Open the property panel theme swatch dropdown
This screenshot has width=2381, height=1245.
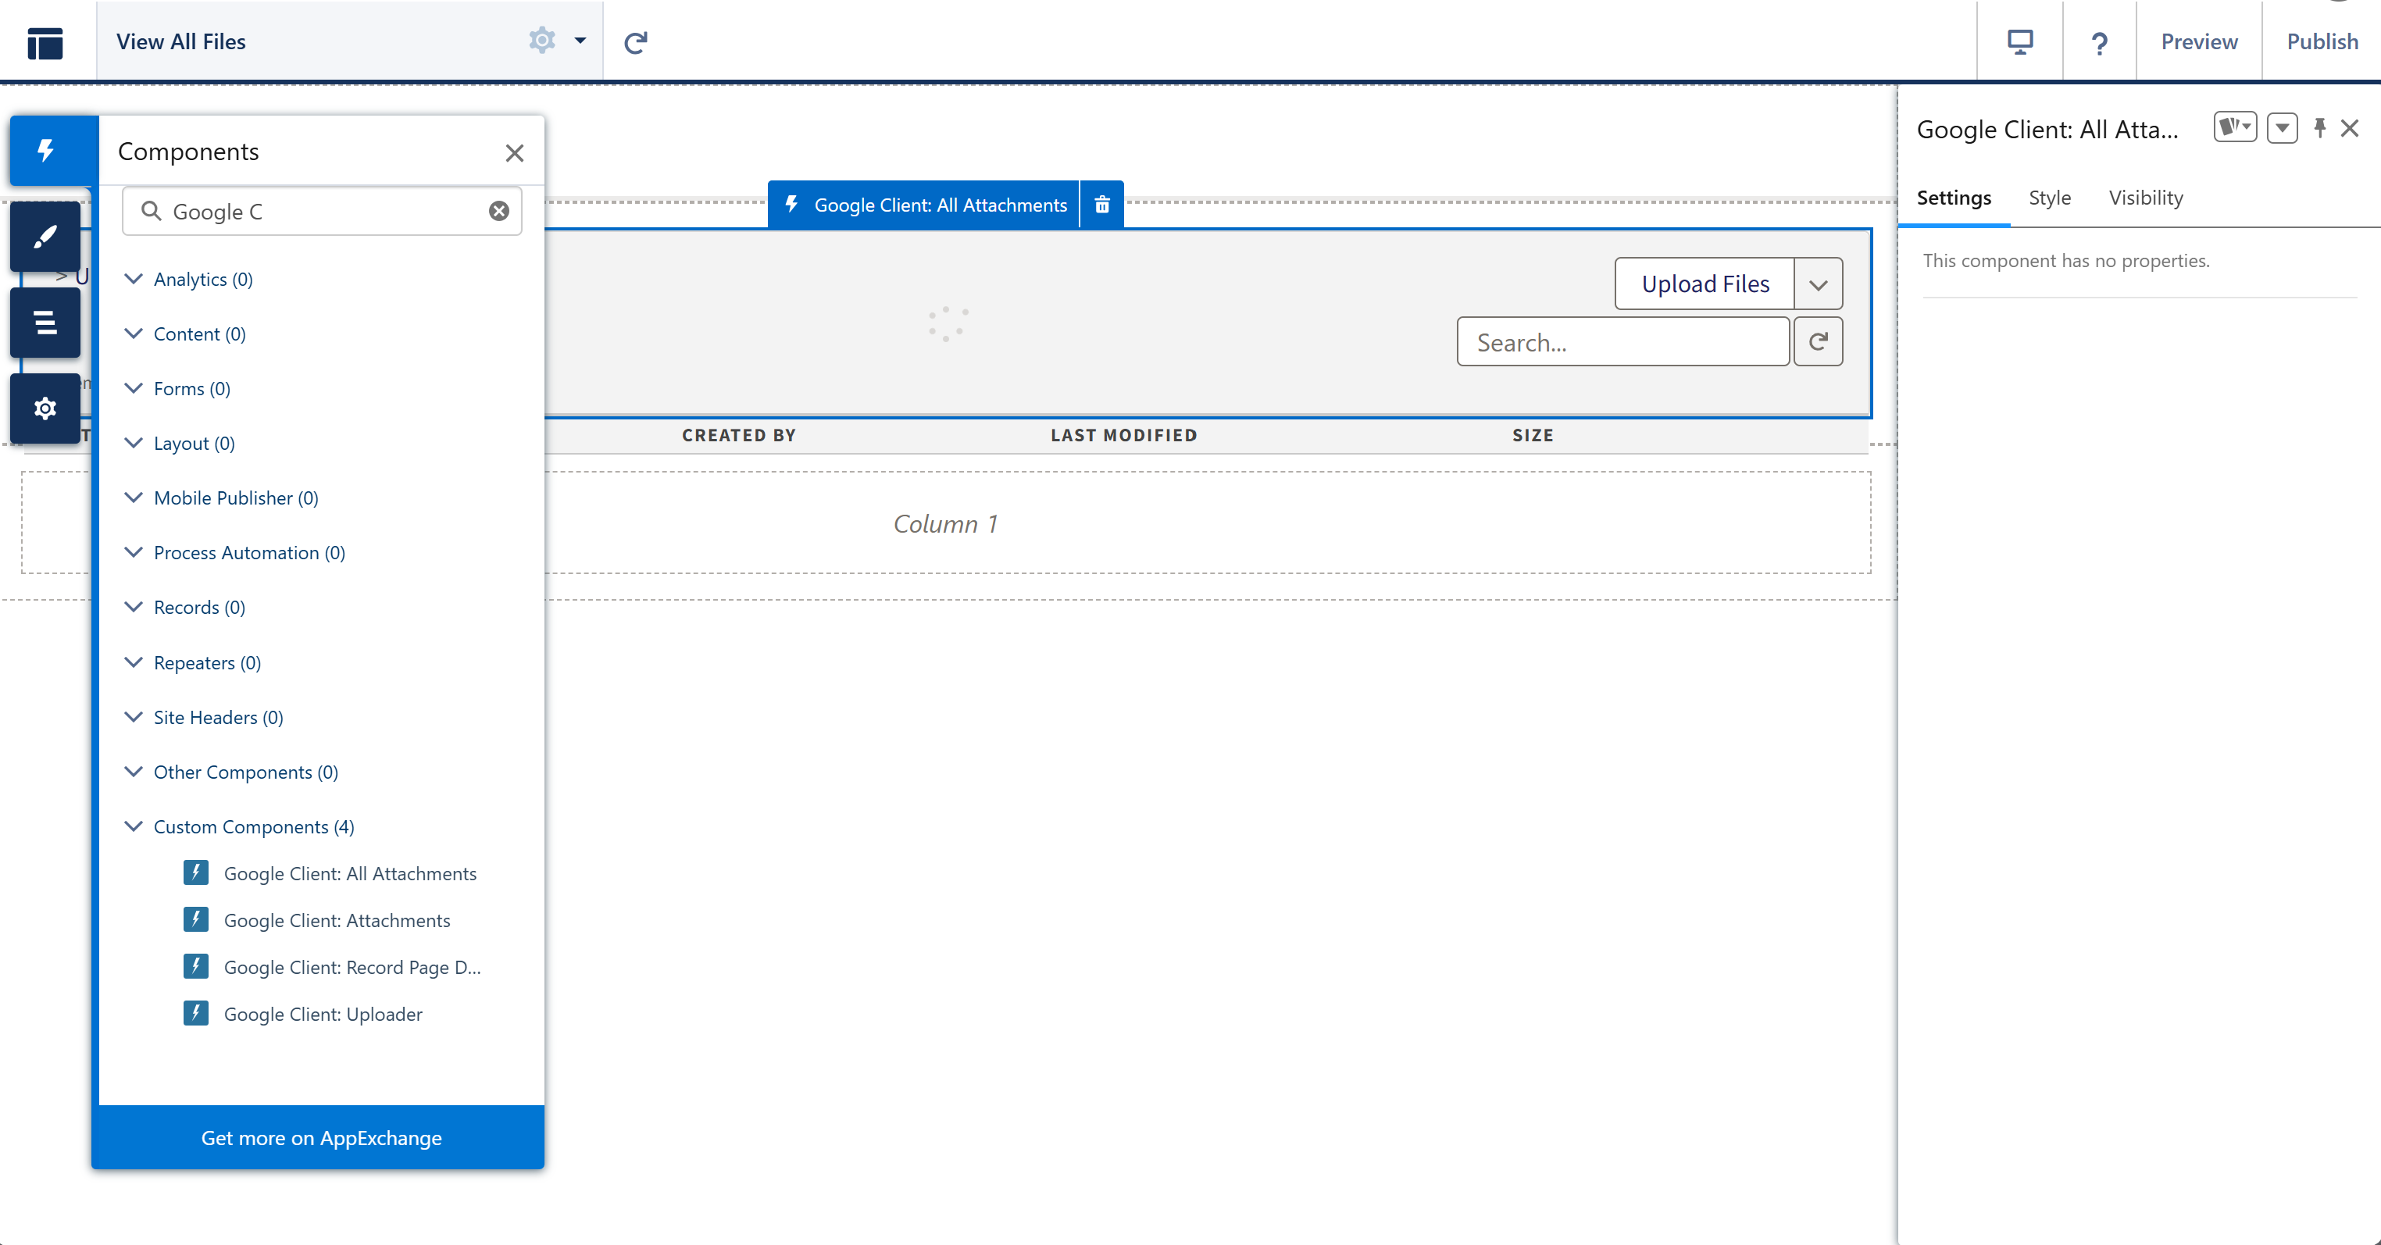2235,127
